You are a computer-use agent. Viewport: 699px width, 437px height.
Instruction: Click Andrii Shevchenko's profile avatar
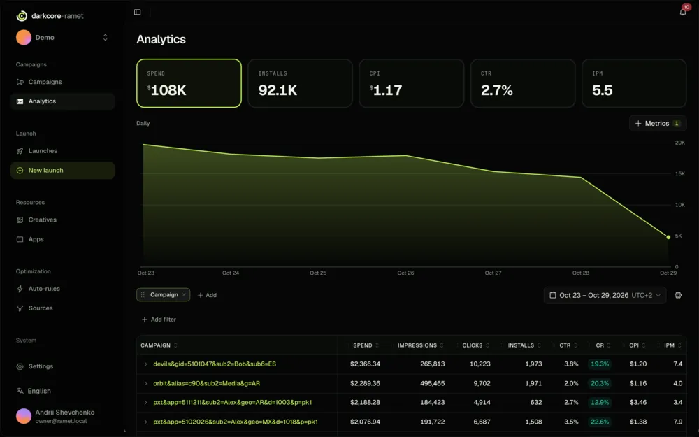pos(24,416)
